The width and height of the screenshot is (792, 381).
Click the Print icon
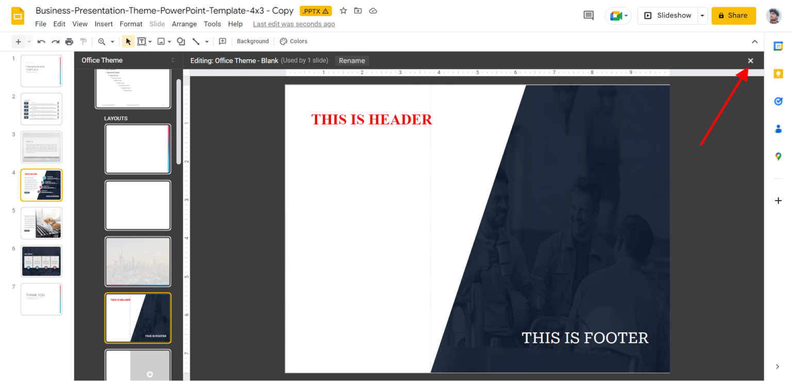coord(69,41)
